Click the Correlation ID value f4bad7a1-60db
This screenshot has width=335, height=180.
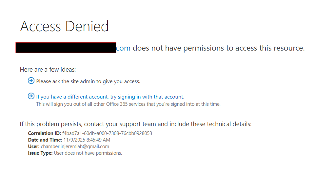pyautogui.click(x=107, y=133)
